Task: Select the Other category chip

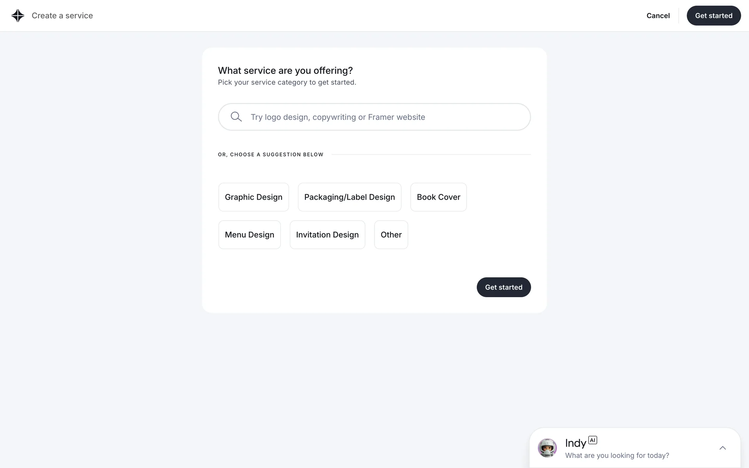Action: 391,235
